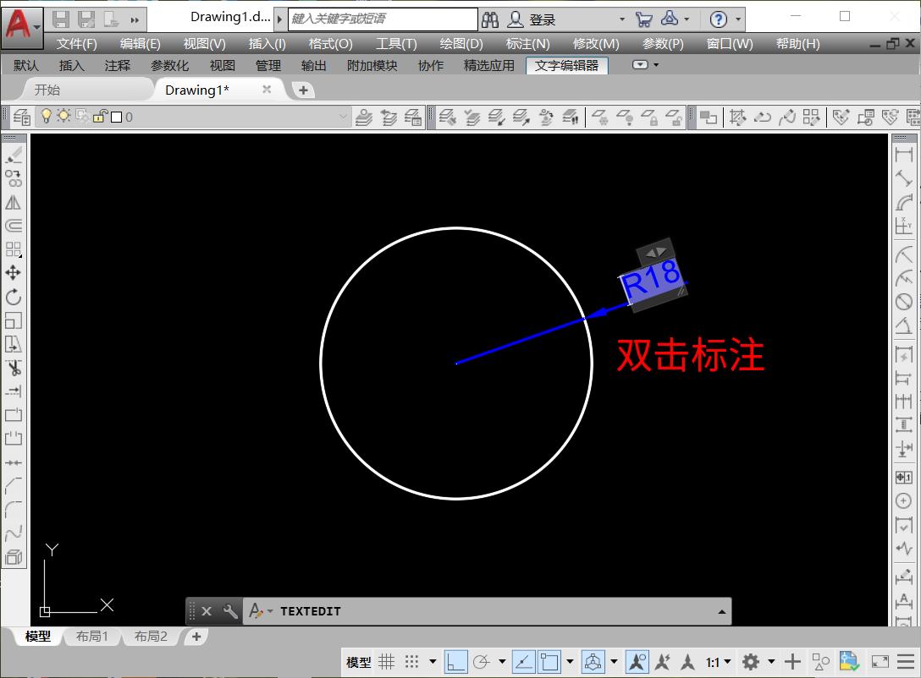921x678 pixels.
Task: Select the Trim scissors tool
Action: (x=14, y=368)
